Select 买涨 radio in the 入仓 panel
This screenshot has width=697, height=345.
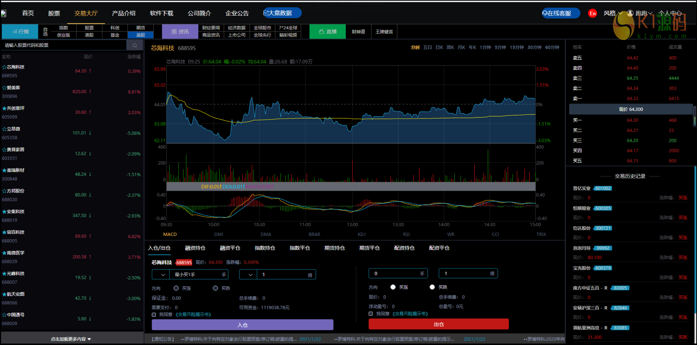point(176,288)
